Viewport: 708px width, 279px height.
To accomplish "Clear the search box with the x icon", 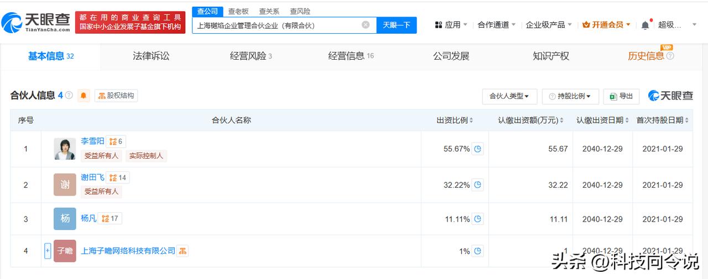I will click(x=366, y=25).
